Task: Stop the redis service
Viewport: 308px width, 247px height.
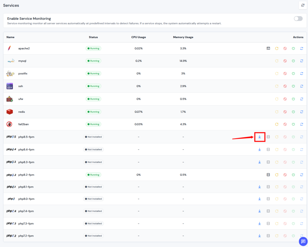Action: point(285,111)
